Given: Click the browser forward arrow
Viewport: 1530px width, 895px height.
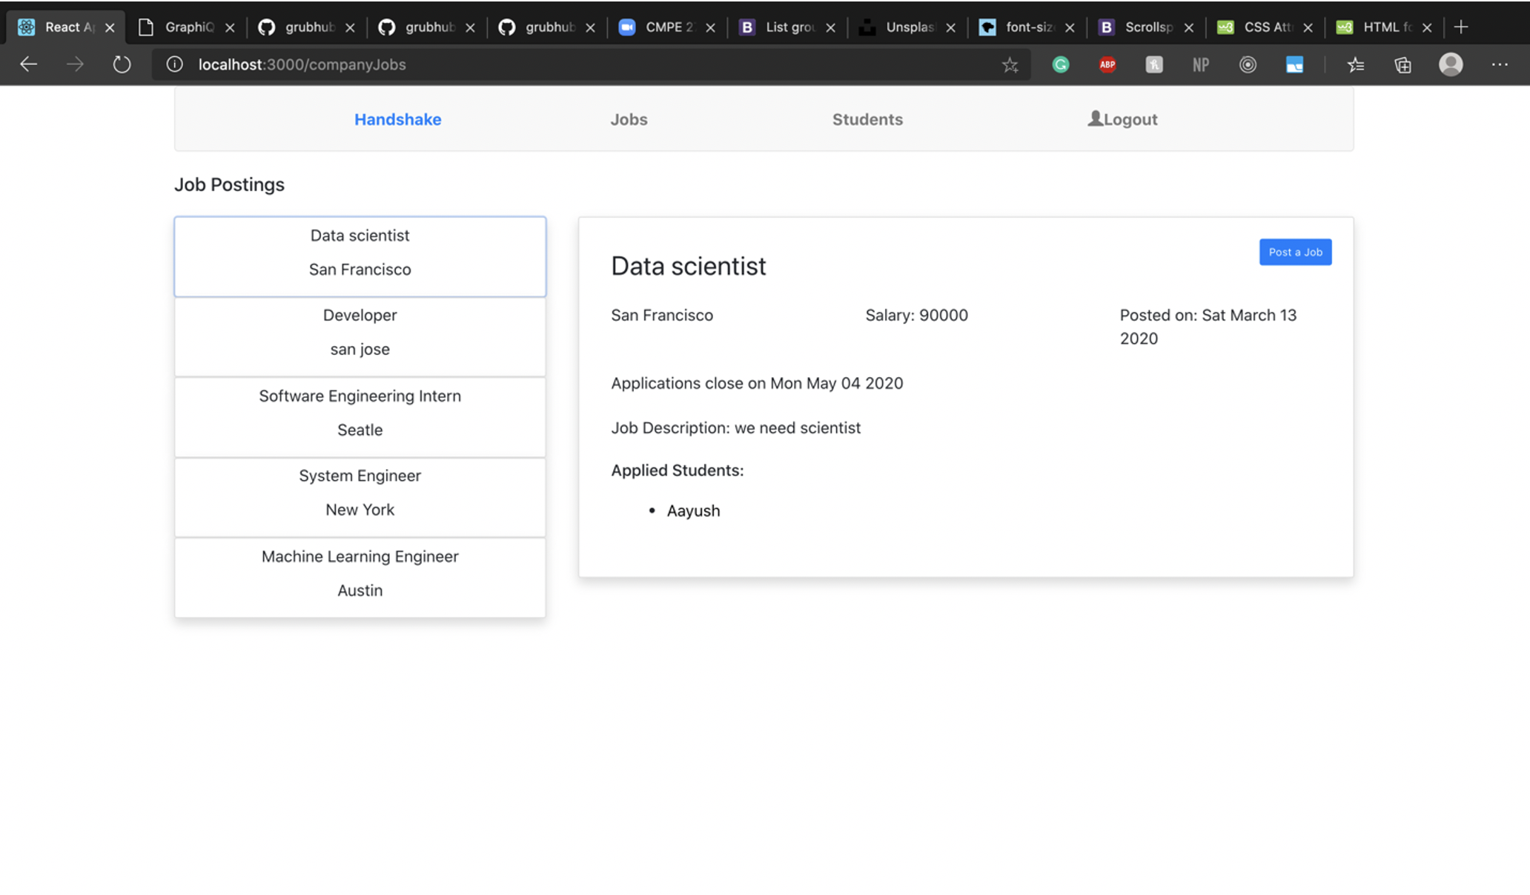Looking at the screenshot, I should (x=75, y=64).
